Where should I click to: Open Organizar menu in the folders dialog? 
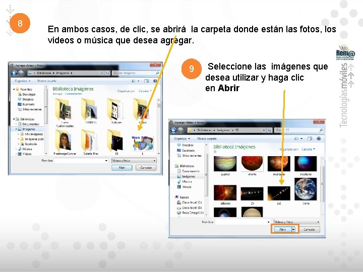click(x=23, y=81)
